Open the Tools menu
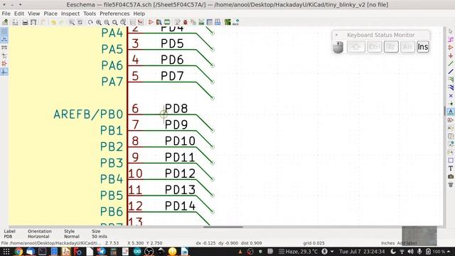 click(x=90, y=14)
